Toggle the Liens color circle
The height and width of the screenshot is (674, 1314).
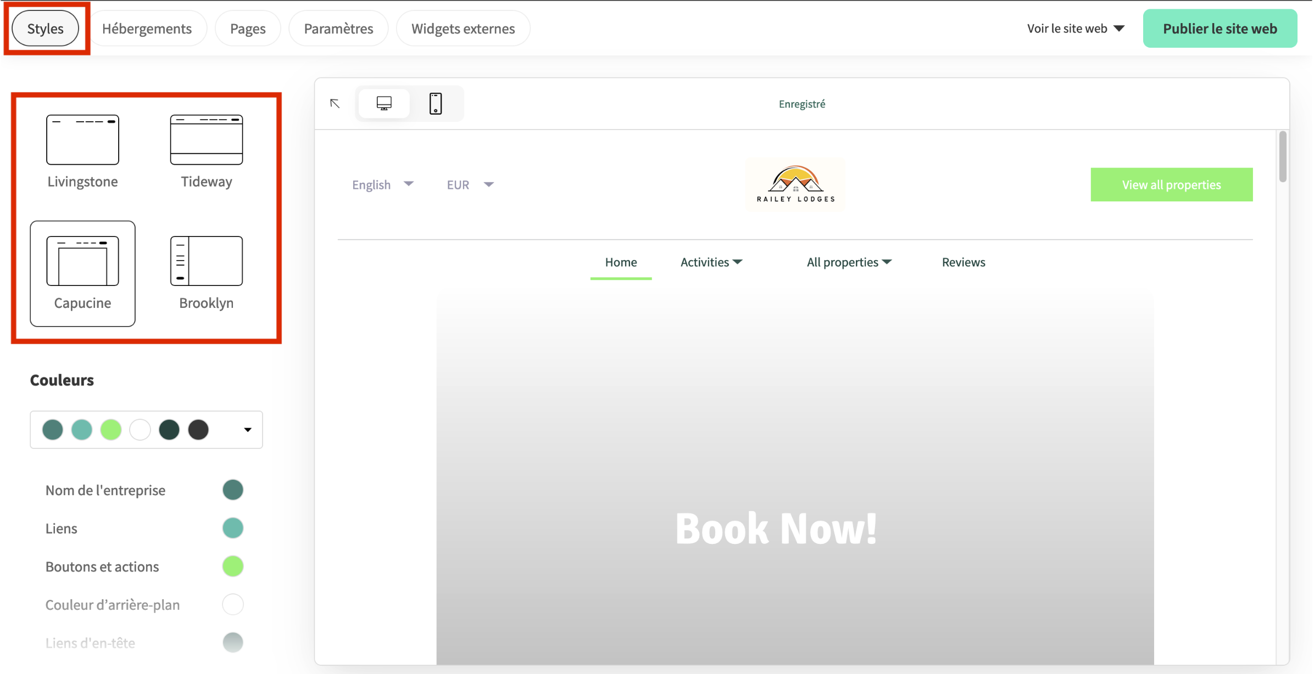click(233, 528)
